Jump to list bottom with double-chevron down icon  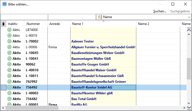[189, 108]
